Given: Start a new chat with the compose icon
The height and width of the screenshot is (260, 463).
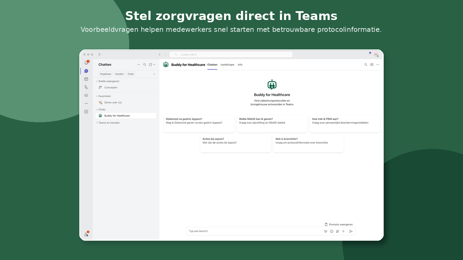Looking at the screenshot, I should pos(150,65).
